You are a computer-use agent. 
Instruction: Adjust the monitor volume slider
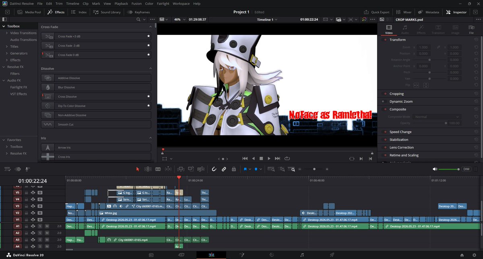(x=449, y=169)
